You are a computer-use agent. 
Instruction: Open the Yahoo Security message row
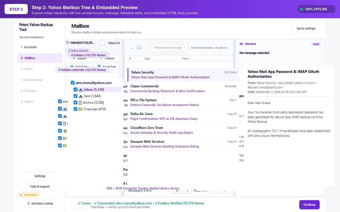click(x=184, y=75)
